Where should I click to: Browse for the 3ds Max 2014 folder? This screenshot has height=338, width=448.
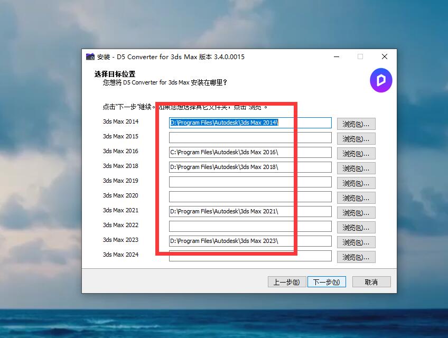(x=356, y=124)
